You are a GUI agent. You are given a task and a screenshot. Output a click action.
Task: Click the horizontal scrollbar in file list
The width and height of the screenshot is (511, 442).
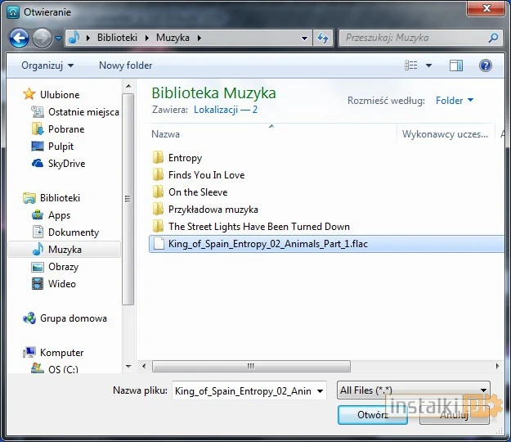pos(252,366)
